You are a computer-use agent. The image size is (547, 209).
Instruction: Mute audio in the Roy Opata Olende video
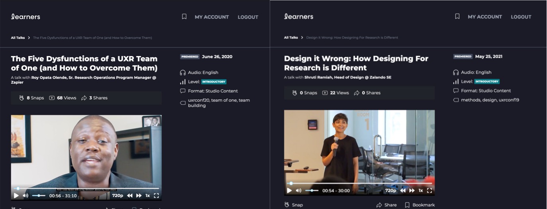click(25, 195)
